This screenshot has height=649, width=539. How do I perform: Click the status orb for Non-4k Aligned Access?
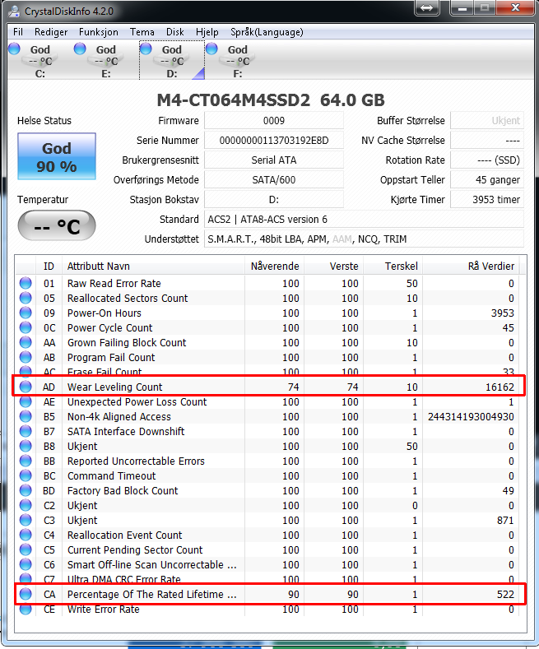[26, 416]
